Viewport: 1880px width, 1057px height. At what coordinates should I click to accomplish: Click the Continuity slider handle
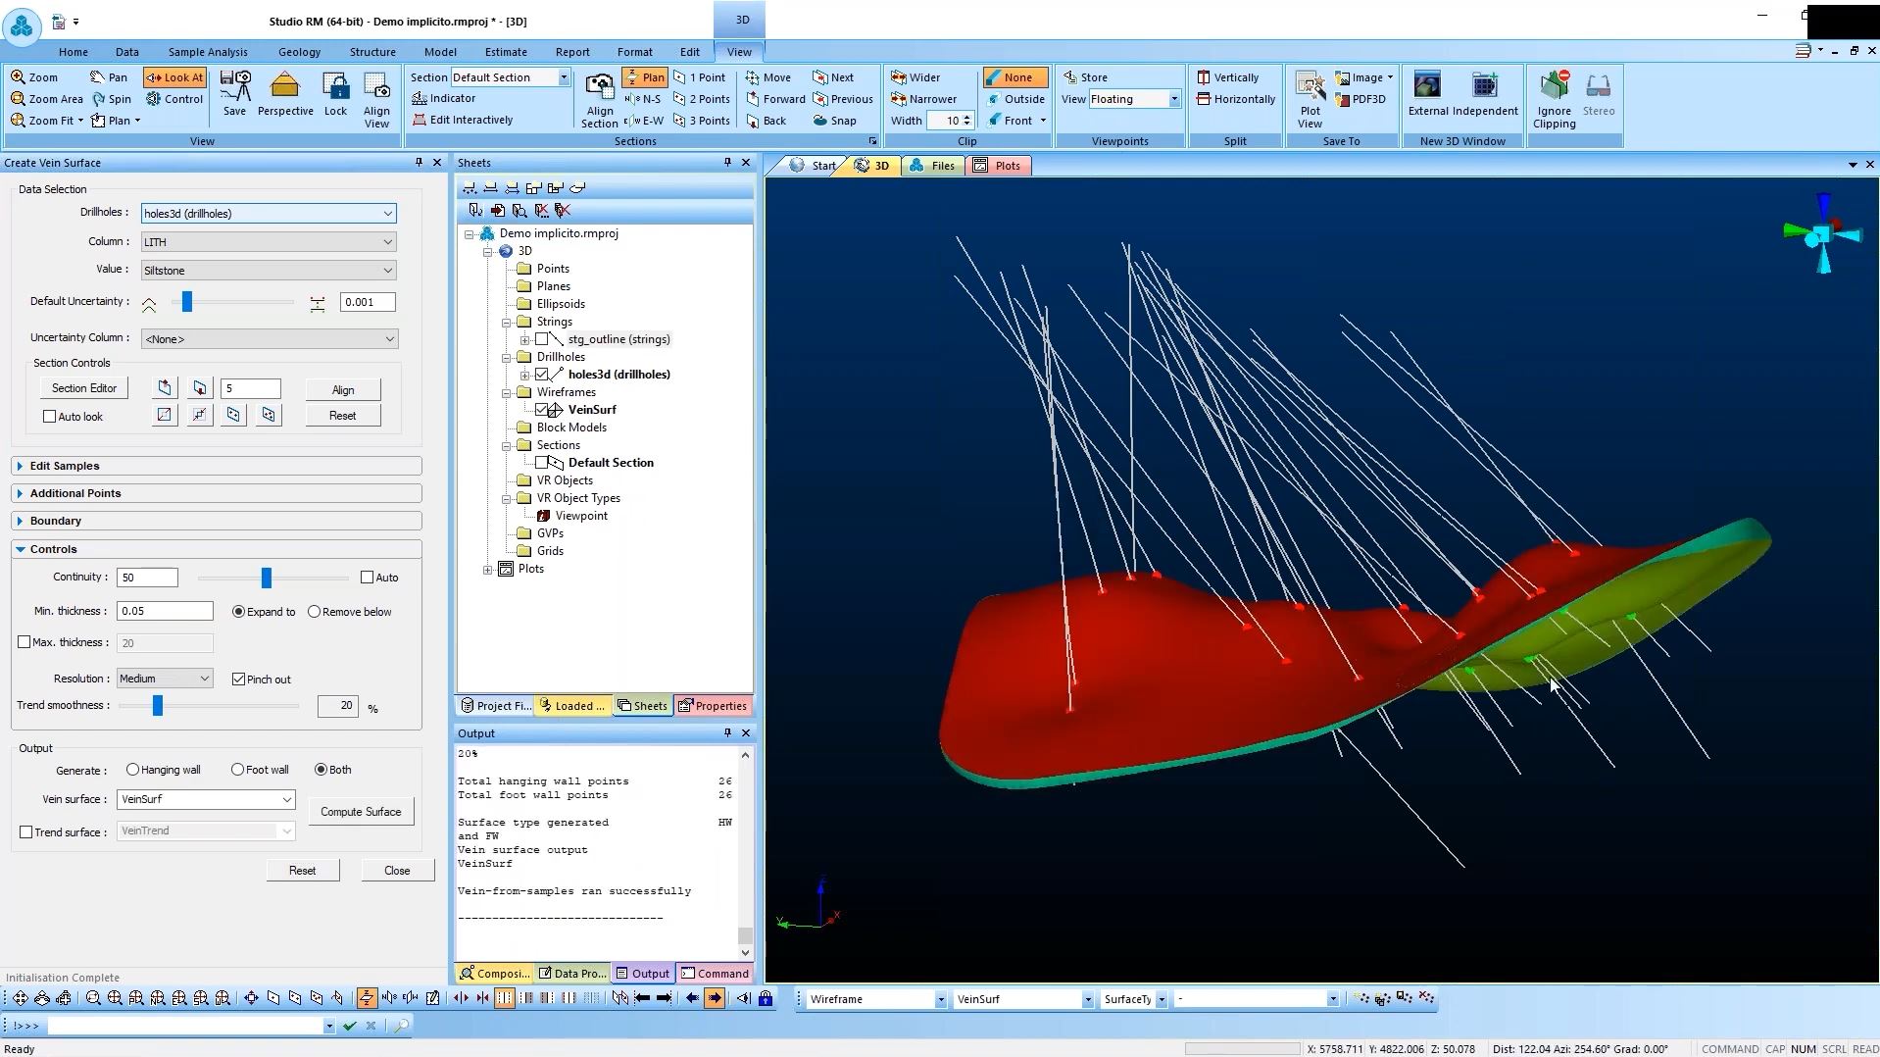point(266,578)
